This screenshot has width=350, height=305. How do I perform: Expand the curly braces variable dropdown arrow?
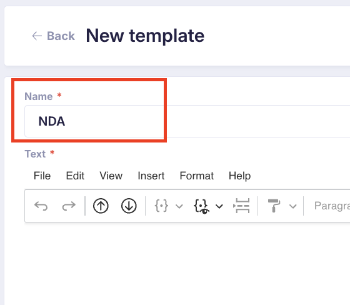click(179, 206)
